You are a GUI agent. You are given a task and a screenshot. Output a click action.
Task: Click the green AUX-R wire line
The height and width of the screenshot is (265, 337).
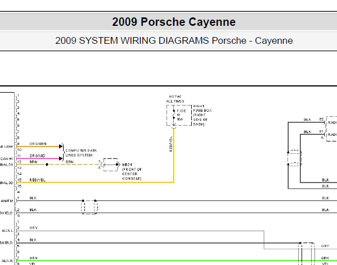177,261
